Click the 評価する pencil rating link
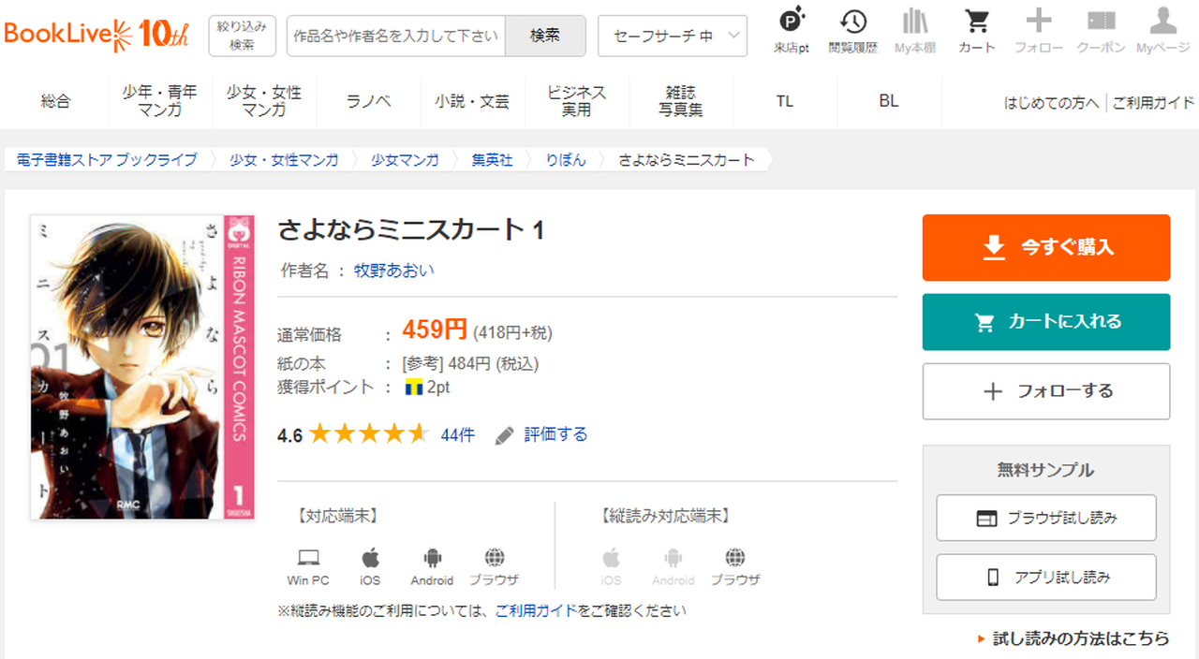This screenshot has height=659, width=1199. point(541,434)
